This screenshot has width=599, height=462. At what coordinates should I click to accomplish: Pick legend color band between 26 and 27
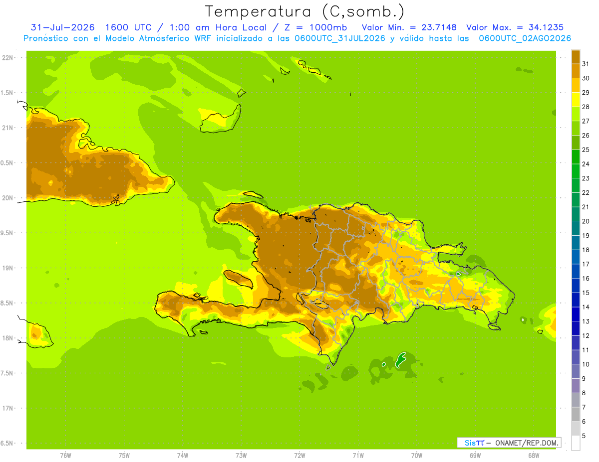click(x=576, y=128)
